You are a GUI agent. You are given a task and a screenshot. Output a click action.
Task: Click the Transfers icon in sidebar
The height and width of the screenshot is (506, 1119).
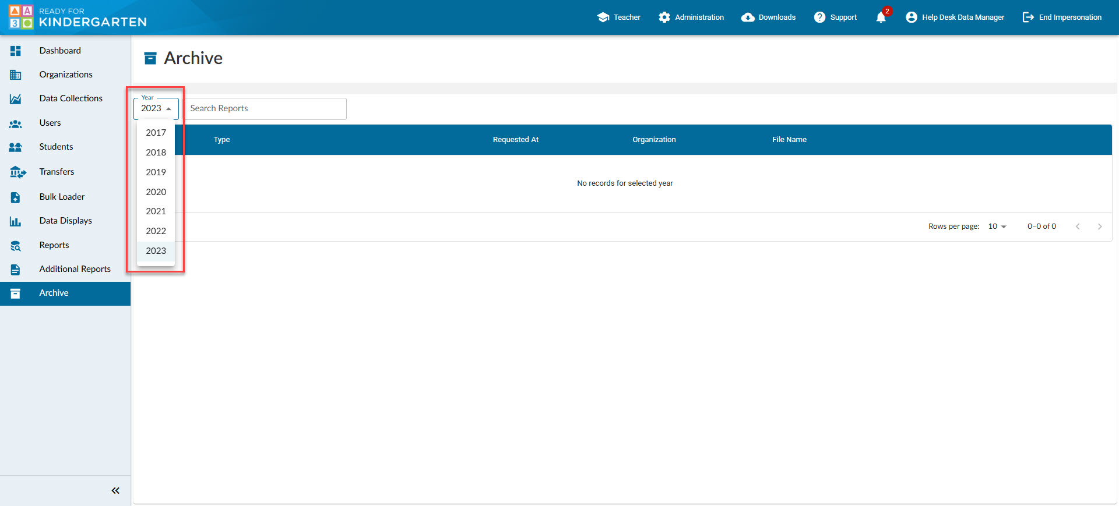[17, 172]
